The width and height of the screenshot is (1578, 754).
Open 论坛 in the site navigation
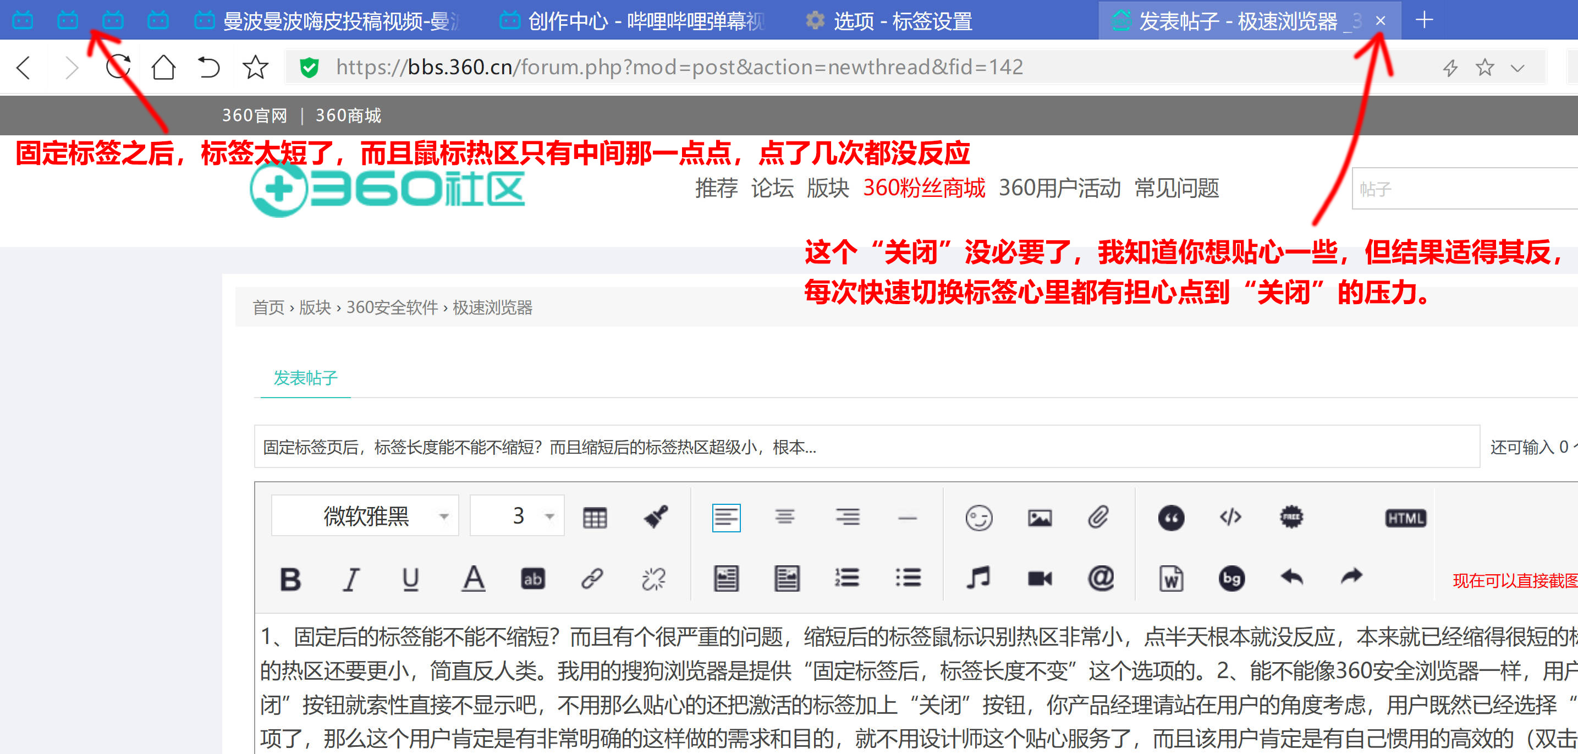pyautogui.click(x=772, y=188)
